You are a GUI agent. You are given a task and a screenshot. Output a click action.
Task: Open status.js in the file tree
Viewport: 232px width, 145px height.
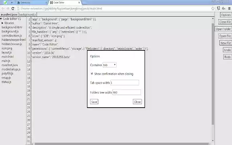(x=7, y=82)
